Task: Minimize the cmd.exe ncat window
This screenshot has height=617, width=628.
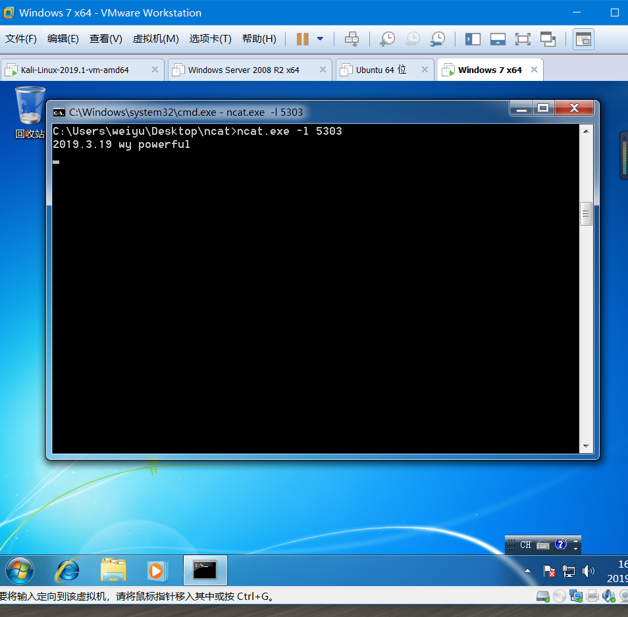Action: pos(521,108)
